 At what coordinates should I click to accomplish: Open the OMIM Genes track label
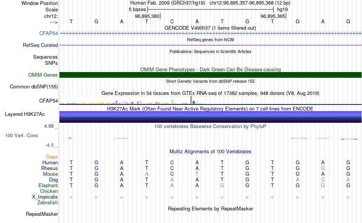(x=43, y=75)
